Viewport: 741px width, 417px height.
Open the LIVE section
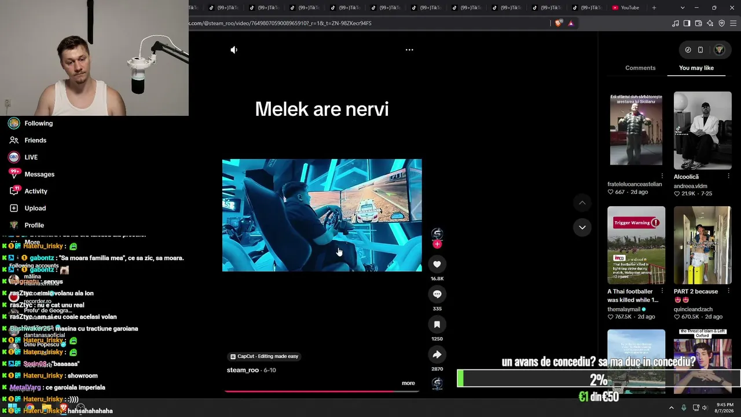point(31,157)
